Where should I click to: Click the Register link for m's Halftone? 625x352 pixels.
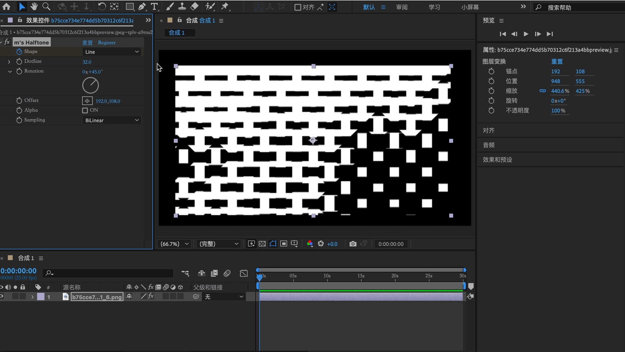[x=107, y=43]
